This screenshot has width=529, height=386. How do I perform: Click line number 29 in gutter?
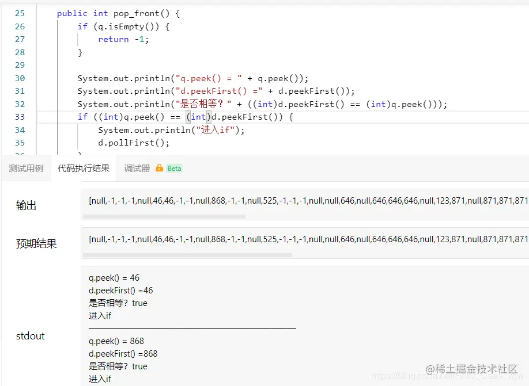click(x=20, y=65)
